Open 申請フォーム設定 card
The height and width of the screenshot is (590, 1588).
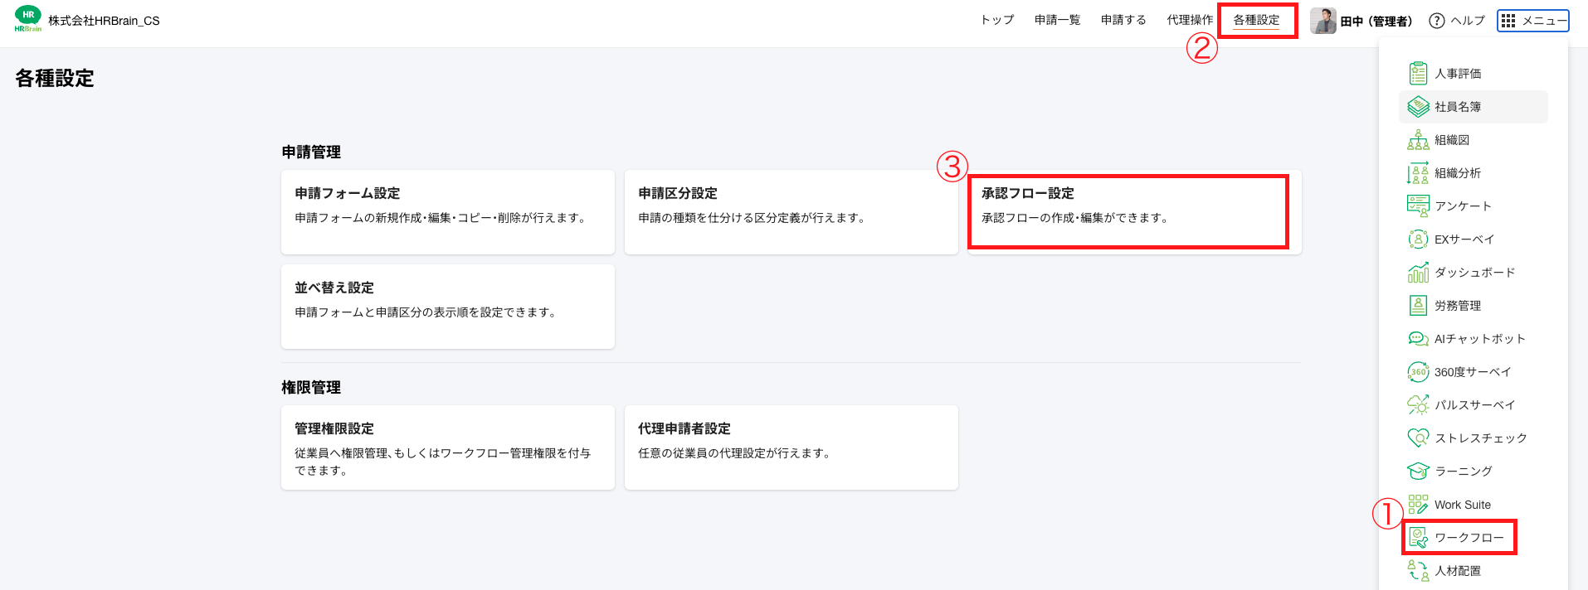(448, 212)
